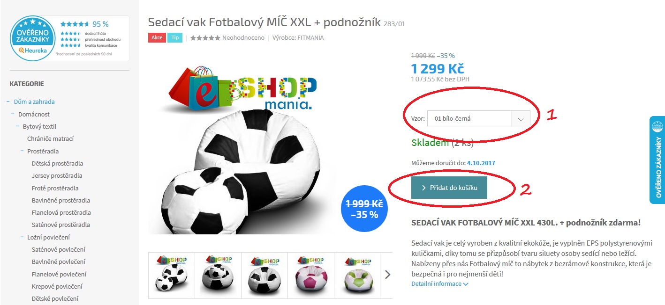Image resolution: width=665 pixels, height=305 pixels.
Task: Click the red Akce tag
Action: 157,38
